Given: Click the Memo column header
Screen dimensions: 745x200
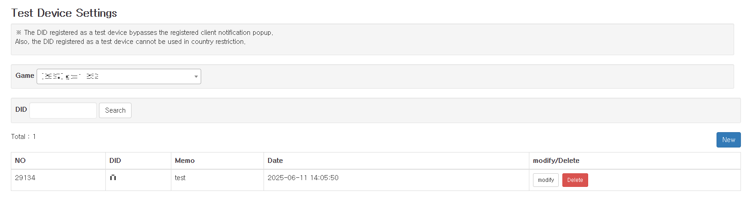Looking at the screenshot, I should tap(184, 161).
